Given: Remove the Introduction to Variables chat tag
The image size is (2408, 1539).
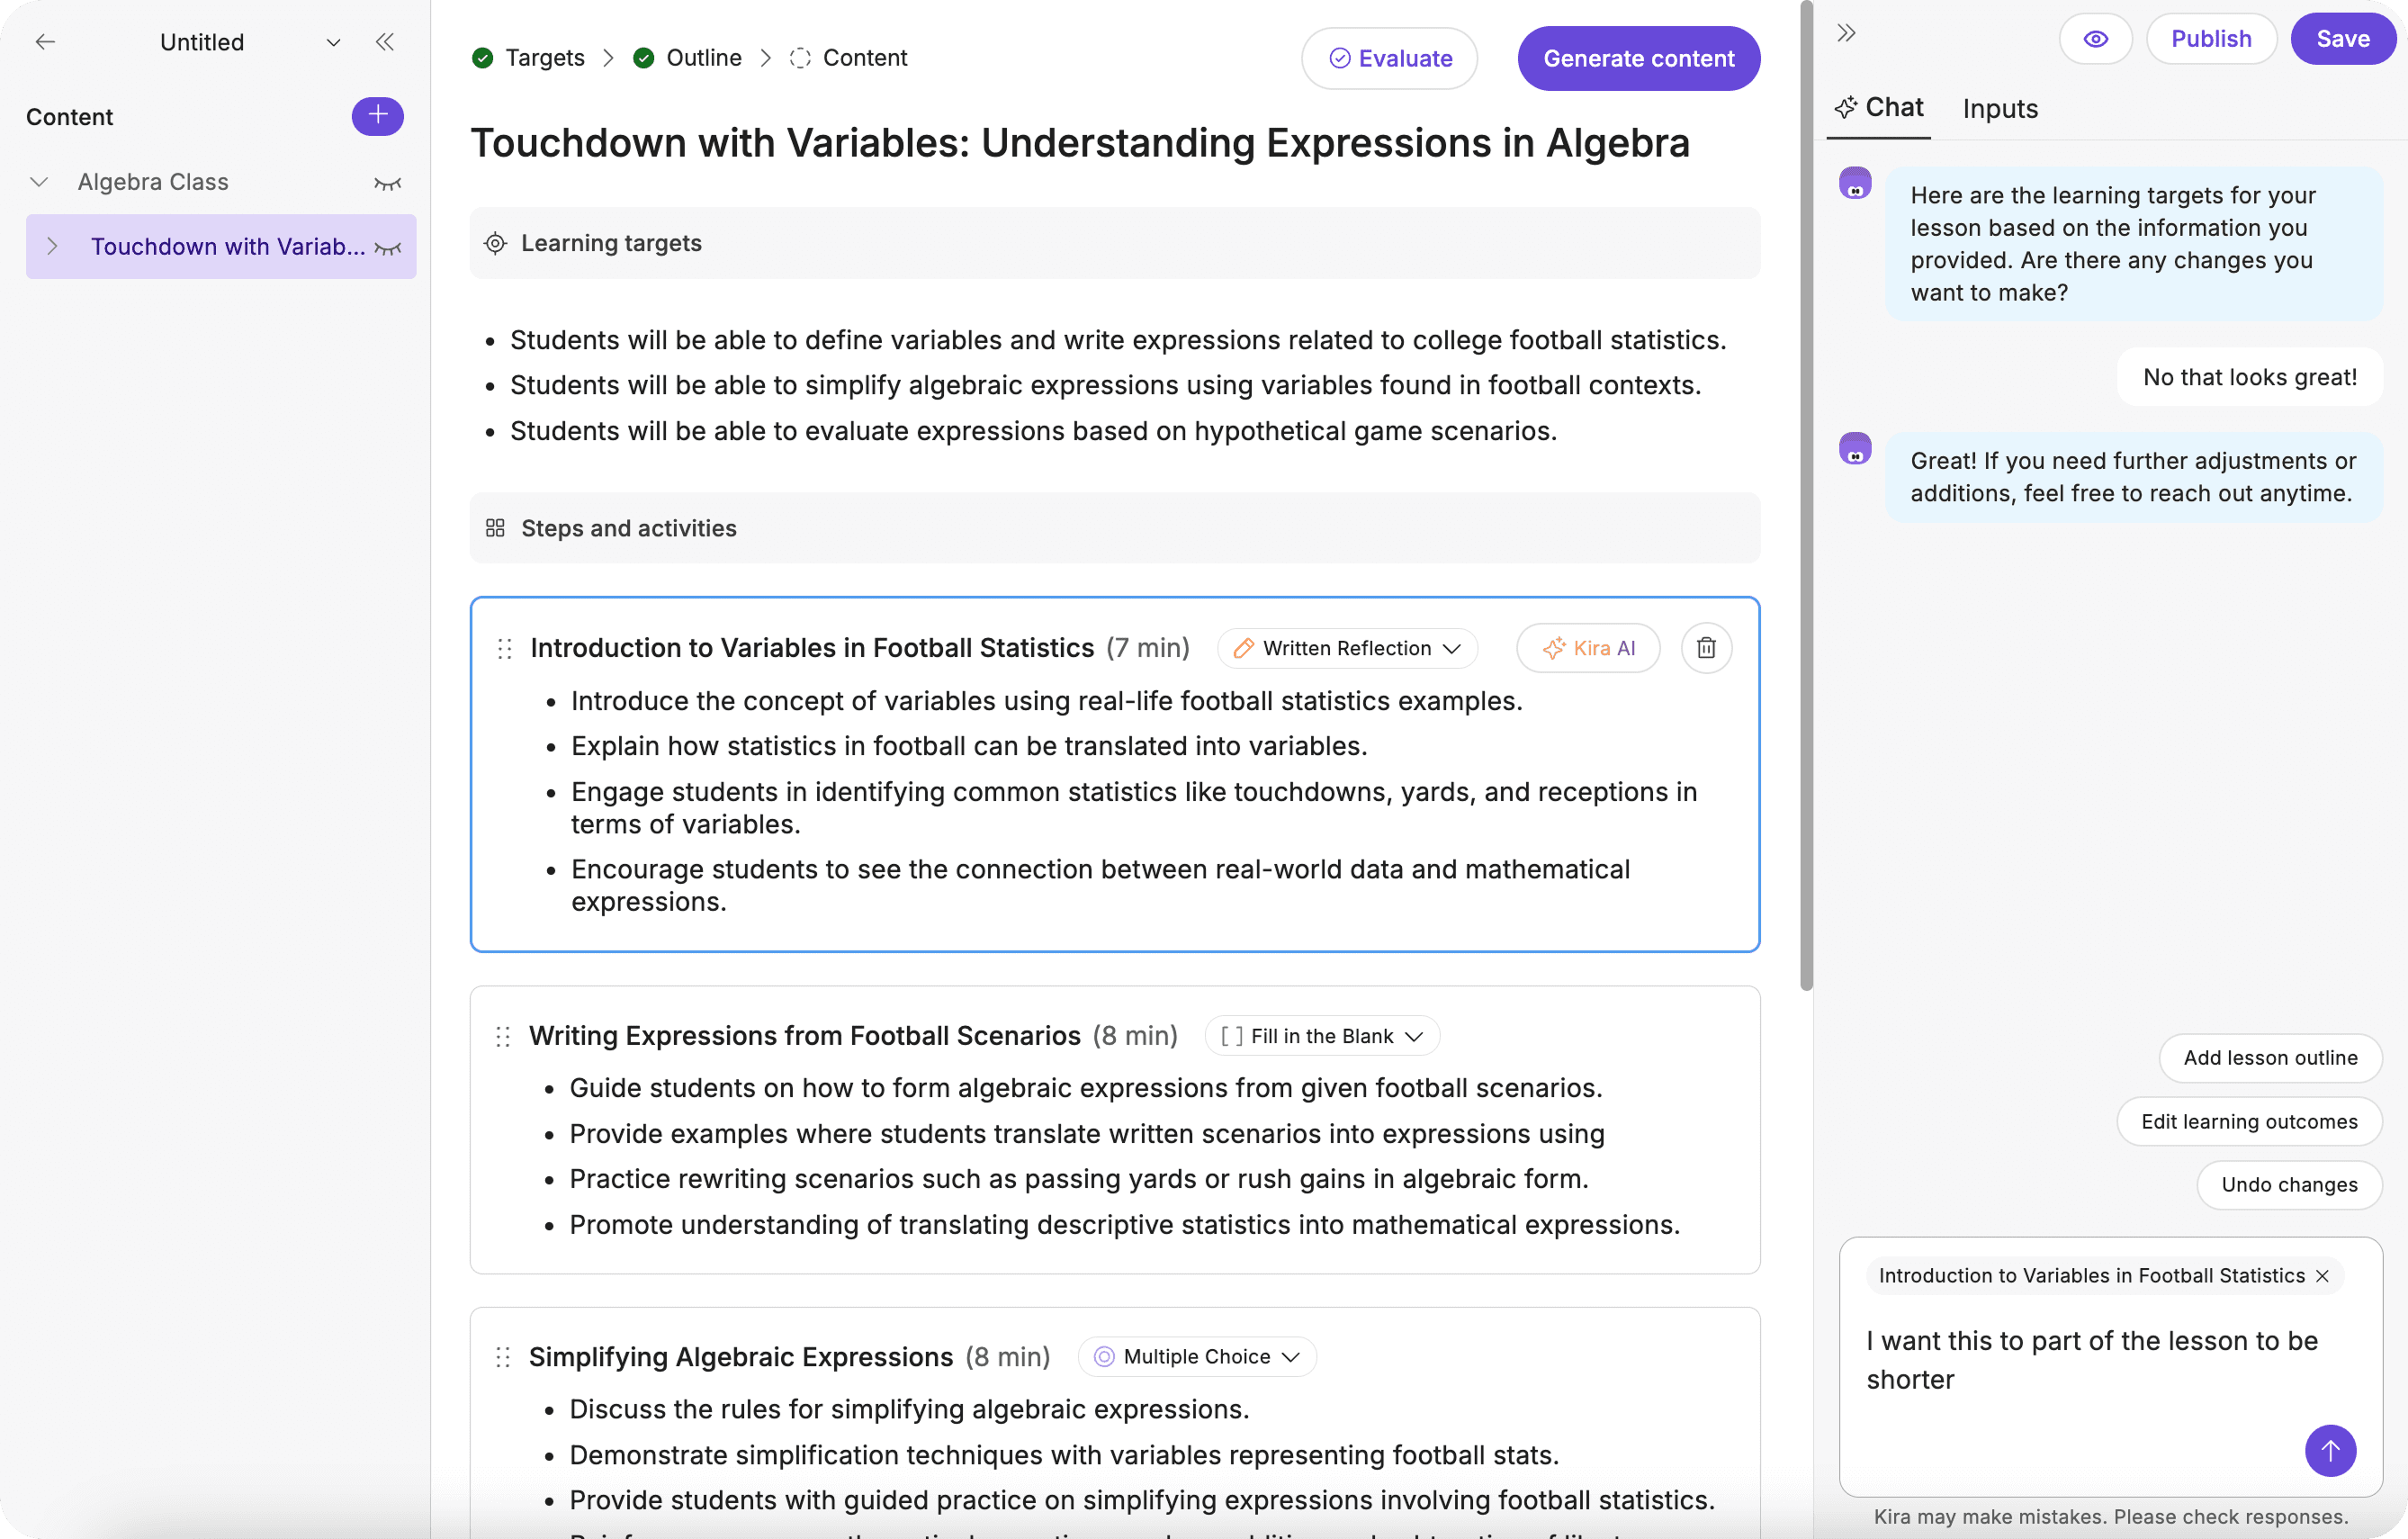Looking at the screenshot, I should (x=2322, y=1276).
